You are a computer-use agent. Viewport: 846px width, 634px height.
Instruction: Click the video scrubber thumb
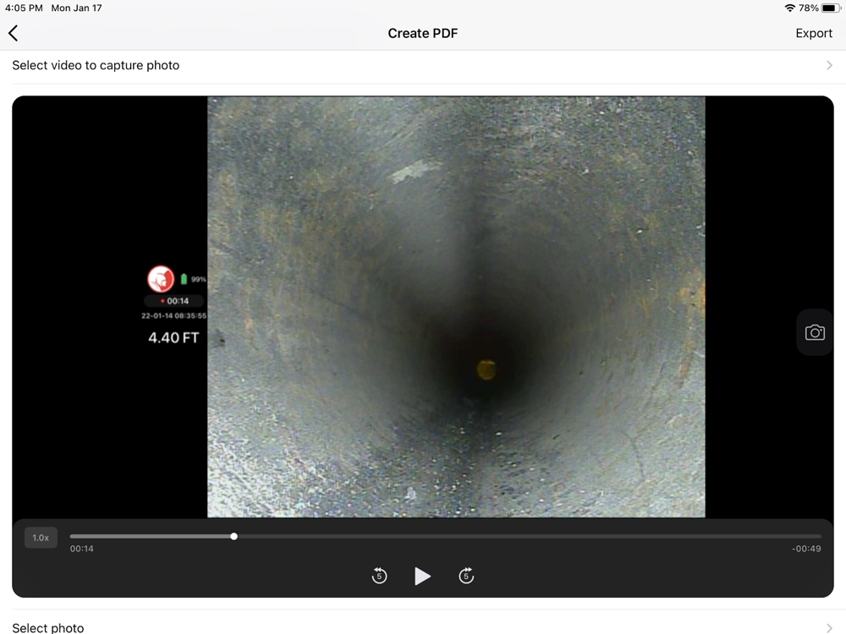(x=233, y=536)
